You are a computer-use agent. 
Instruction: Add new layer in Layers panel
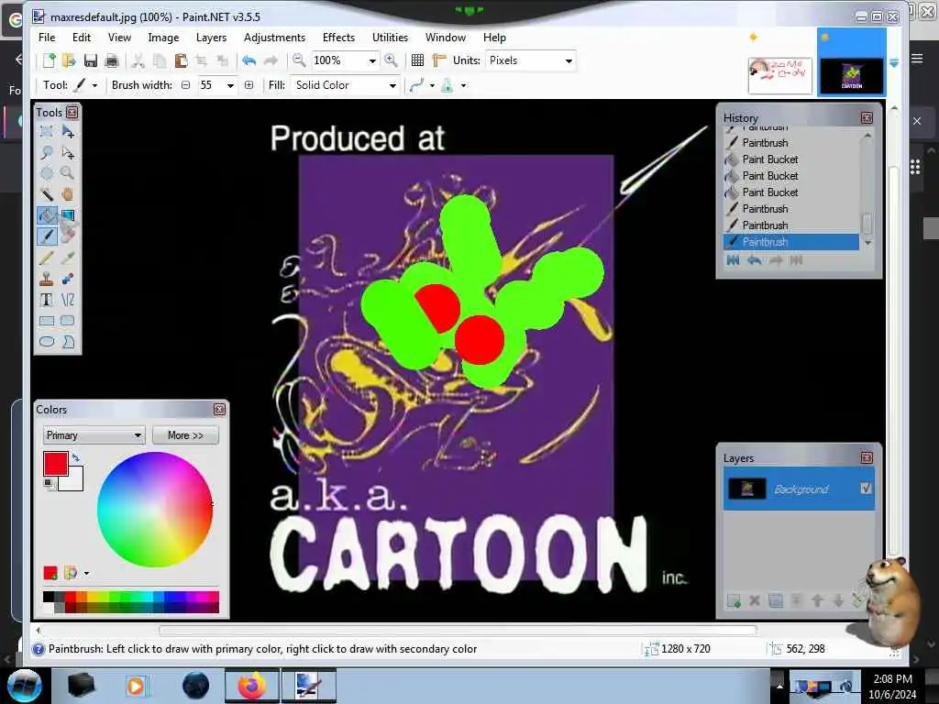click(733, 600)
